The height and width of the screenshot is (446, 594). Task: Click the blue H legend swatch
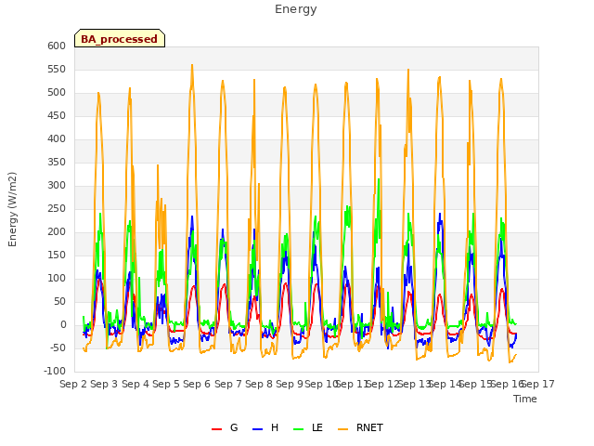(x=258, y=428)
